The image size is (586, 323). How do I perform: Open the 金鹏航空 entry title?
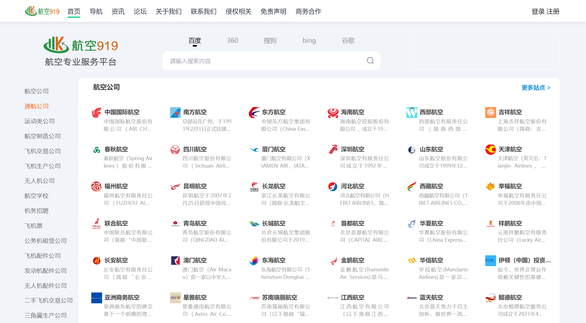click(x=353, y=260)
